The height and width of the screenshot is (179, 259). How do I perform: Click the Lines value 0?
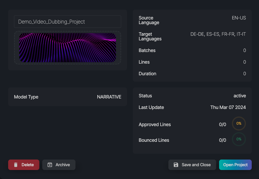[x=244, y=62]
